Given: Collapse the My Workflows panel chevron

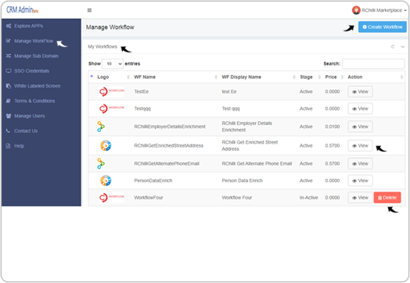Looking at the screenshot, I should [403, 47].
